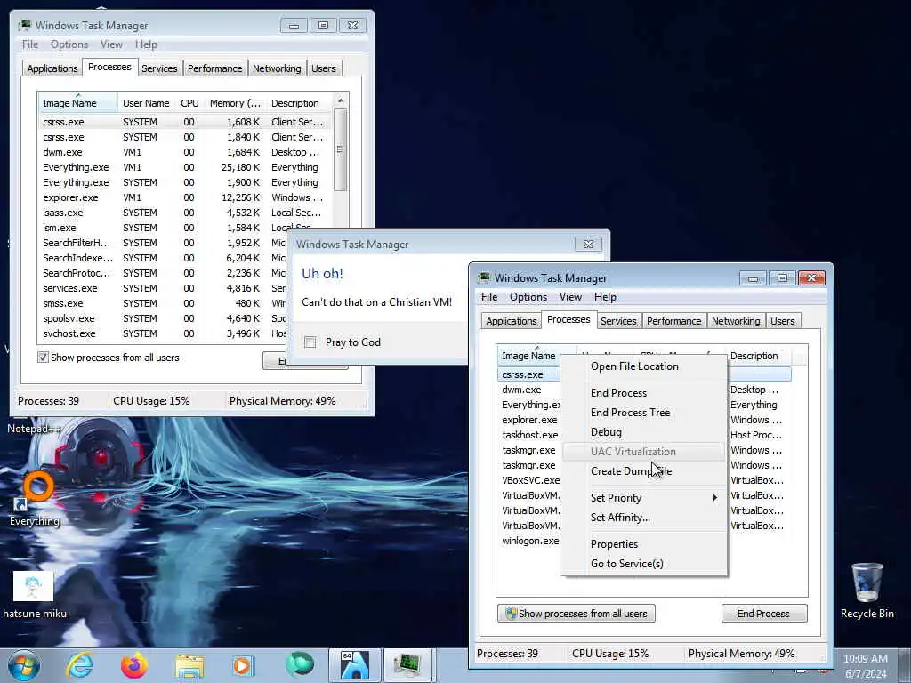Switch to Services tab in front window
The height and width of the screenshot is (683, 911).
(618, 321)
